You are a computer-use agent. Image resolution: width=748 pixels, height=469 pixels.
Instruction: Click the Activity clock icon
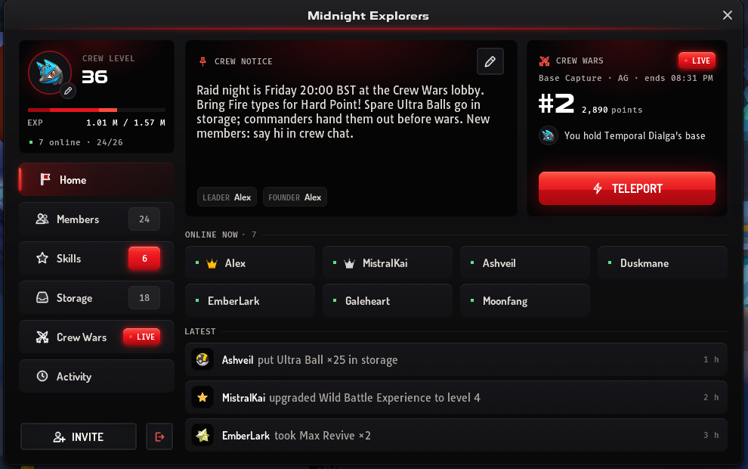[x=42, y=377]
